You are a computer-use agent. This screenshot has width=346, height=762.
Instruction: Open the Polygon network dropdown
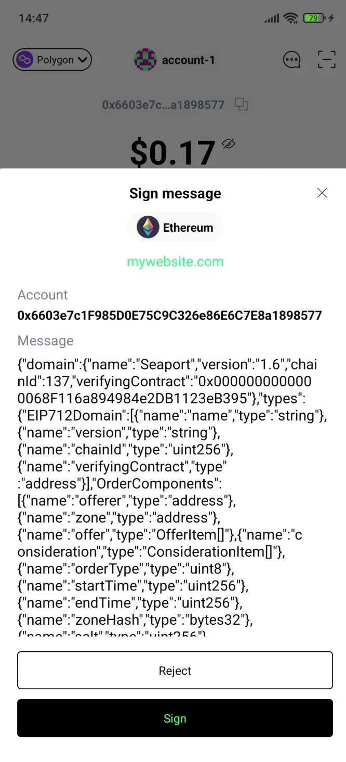tap(52, 60)
